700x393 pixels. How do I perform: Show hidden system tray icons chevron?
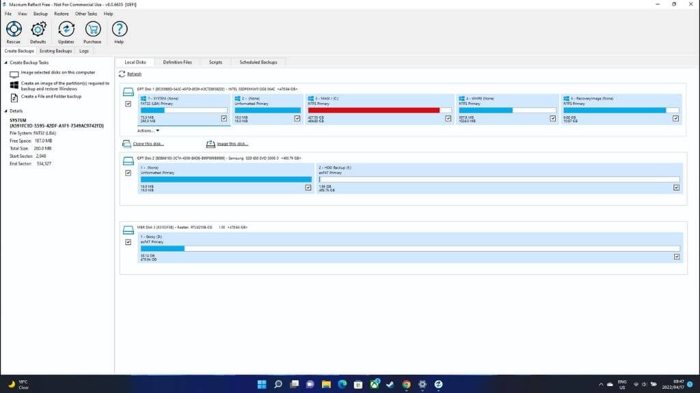coord(601,384)
